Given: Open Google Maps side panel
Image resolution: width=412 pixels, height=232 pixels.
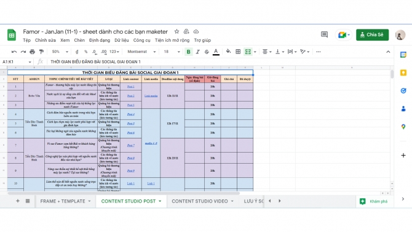Looking at the screenshot, I should pyautogui.click(x=403, y=127).
